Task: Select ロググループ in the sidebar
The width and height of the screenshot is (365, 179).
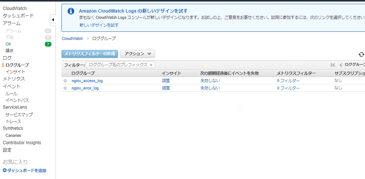Action: 17,65
